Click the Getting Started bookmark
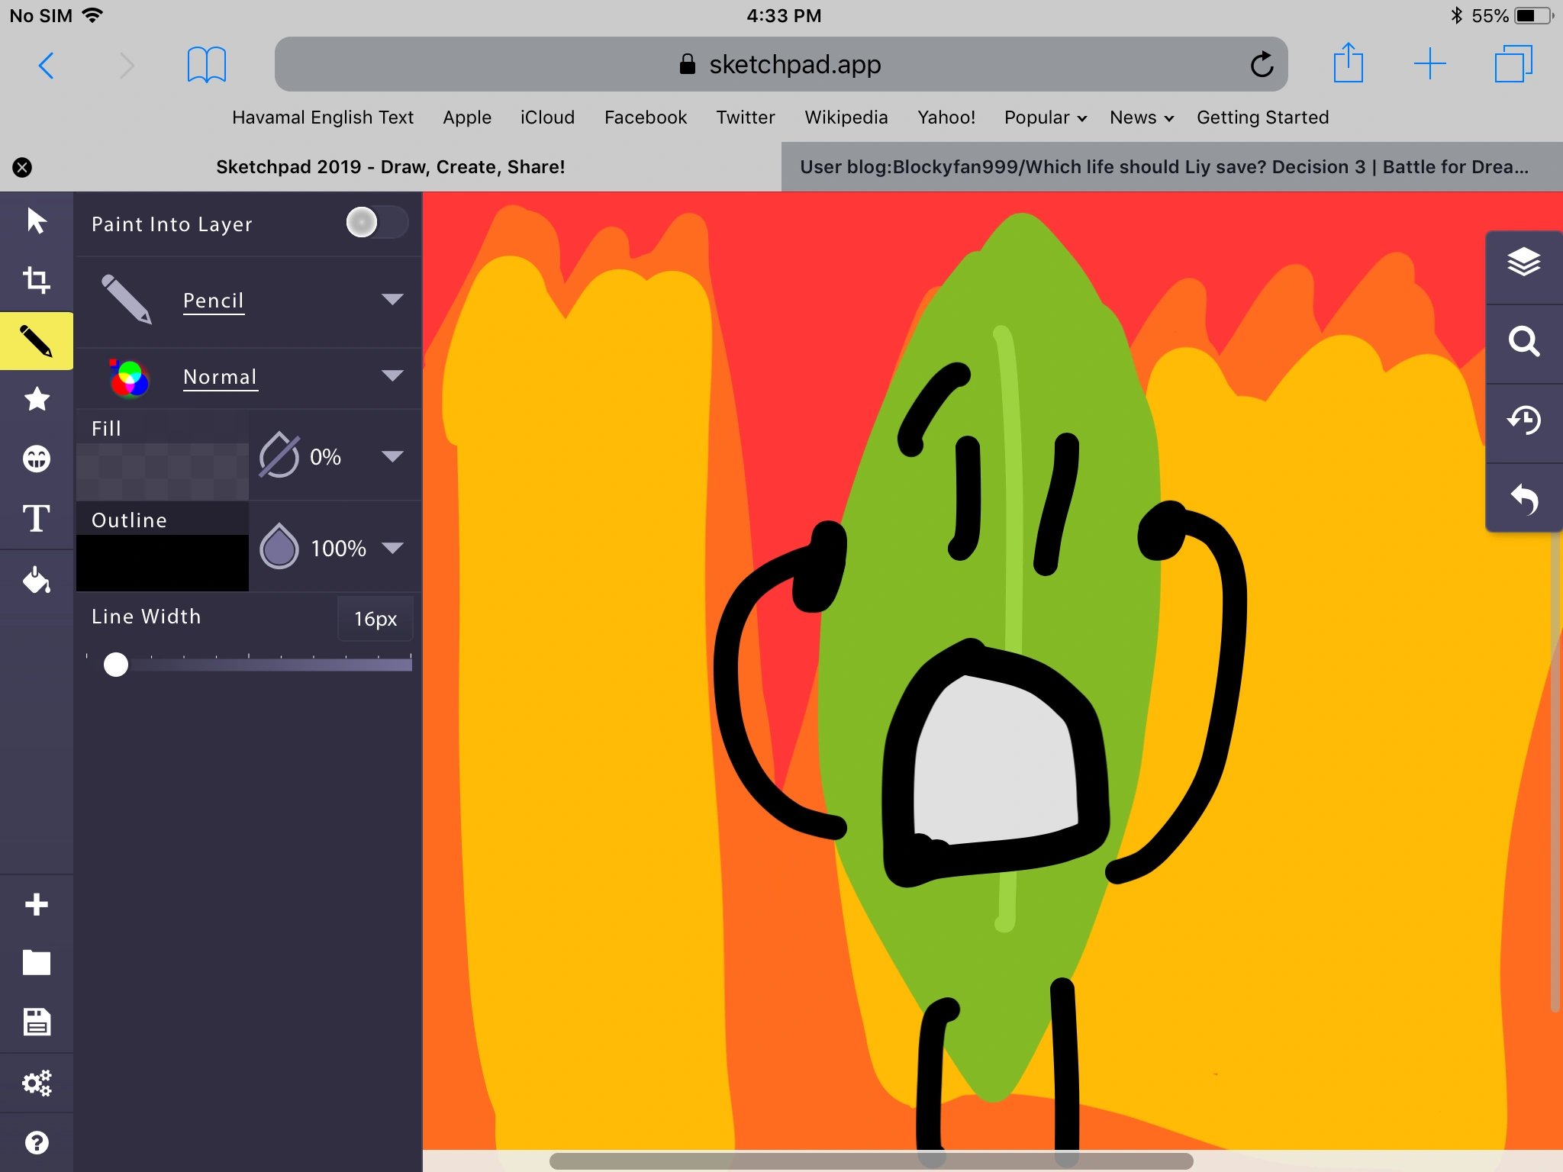This screenshot has height=1172, width=1563. (1262, 118)
